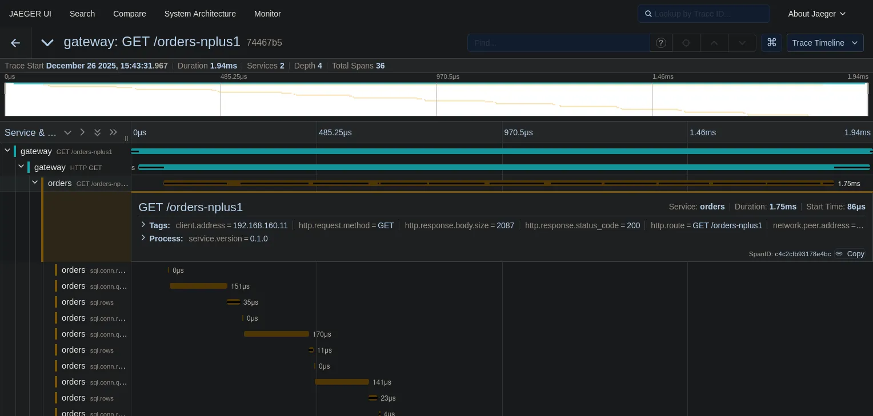Collapse the gateway GET /orders-nplus1 root span
This screenshot has width=873, height=416.
click(7, 151)
